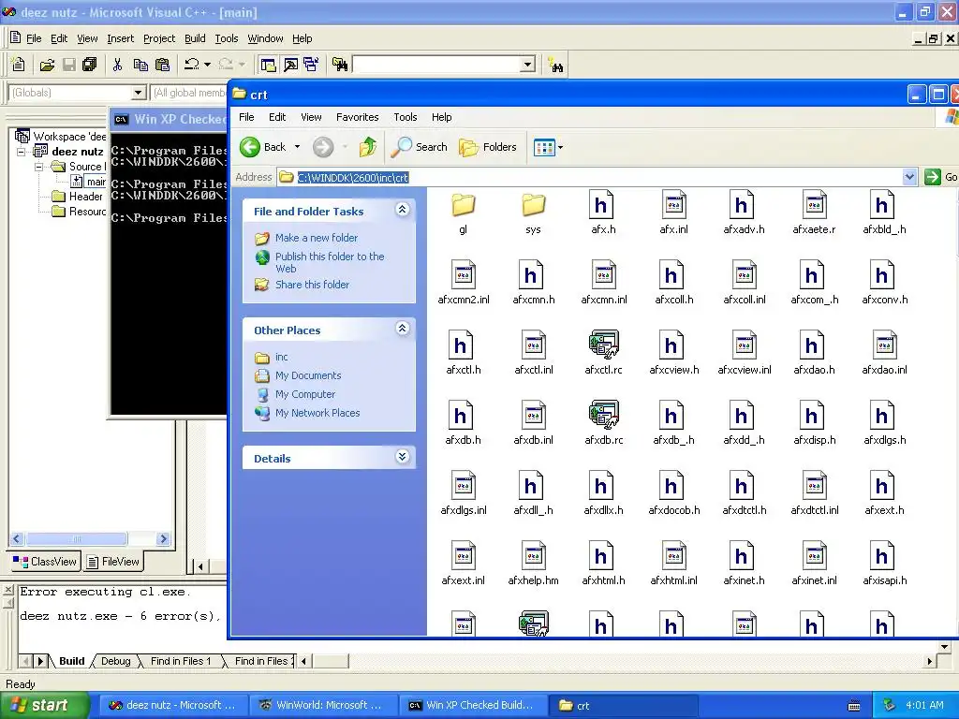959x719 pixels.
Task: Select the afxdocob.h file
Action: (673, 493)
